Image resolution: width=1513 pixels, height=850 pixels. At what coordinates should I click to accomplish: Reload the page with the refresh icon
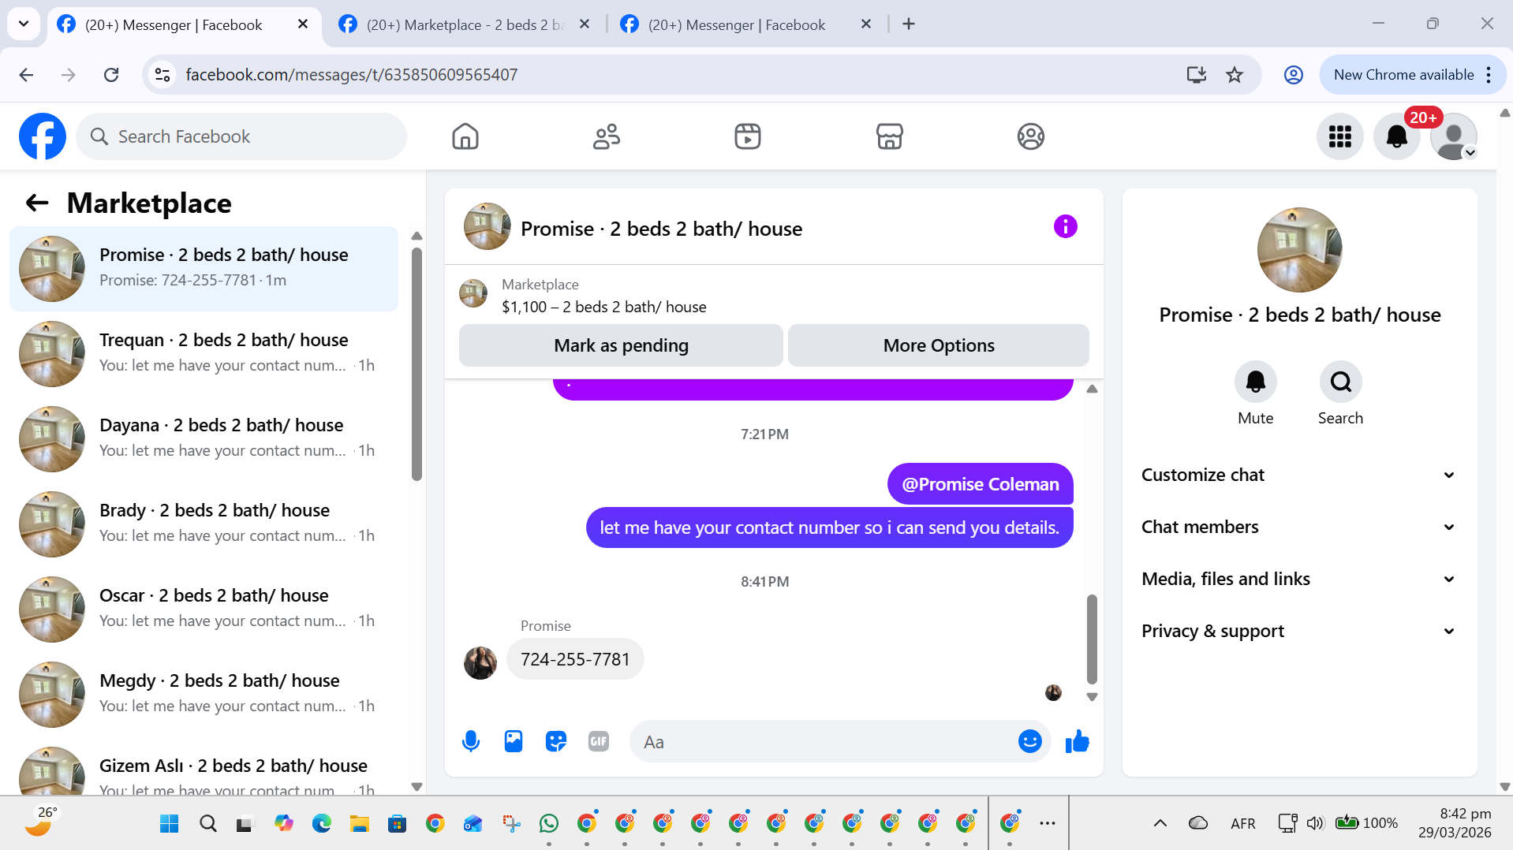coord(111,75)
